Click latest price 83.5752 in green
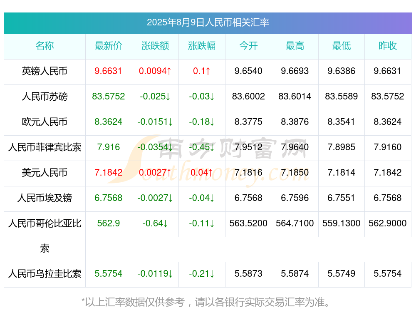The width and height of the screenshot is (416, 315). 109,97
